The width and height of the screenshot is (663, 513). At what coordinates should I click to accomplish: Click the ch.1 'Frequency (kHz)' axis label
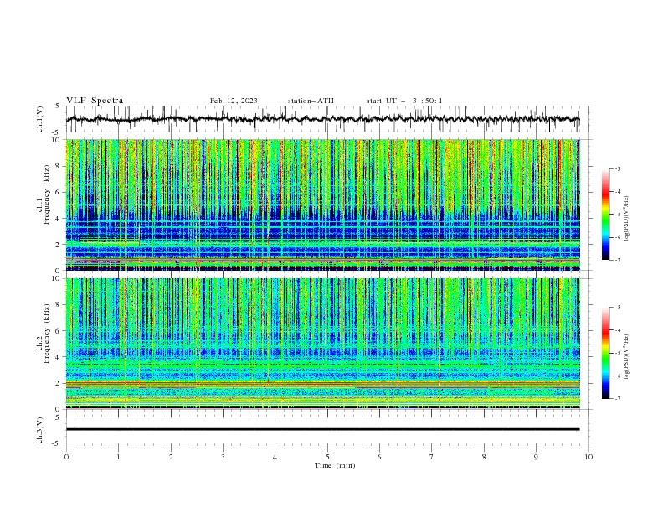(47, 193)
